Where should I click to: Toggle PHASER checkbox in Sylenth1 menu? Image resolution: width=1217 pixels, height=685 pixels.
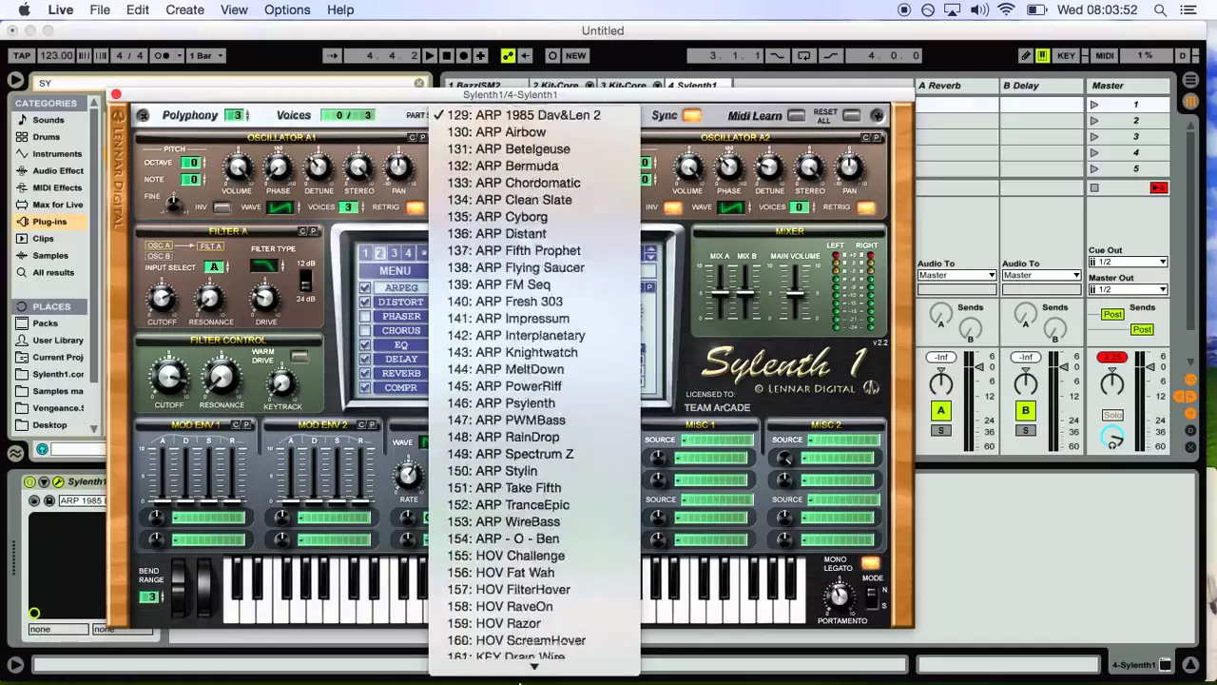click(365, 316)
